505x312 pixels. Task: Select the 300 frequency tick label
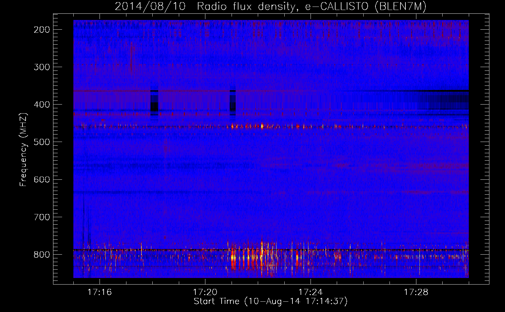click(x=42, y=67)
